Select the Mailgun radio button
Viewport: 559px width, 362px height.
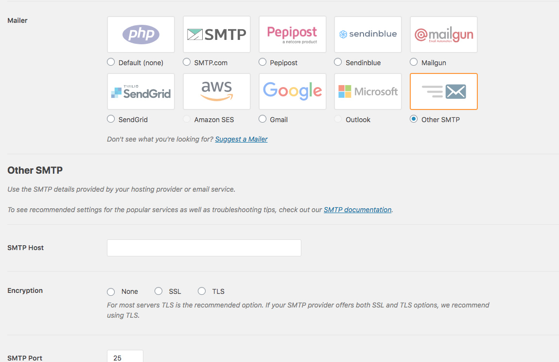coord(414,62)
